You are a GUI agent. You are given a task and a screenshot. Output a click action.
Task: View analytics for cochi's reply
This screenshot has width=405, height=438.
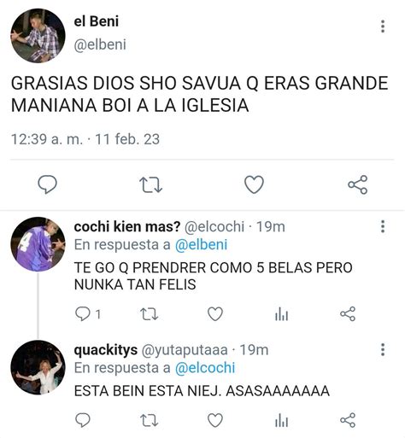click(x=281, y=314)
